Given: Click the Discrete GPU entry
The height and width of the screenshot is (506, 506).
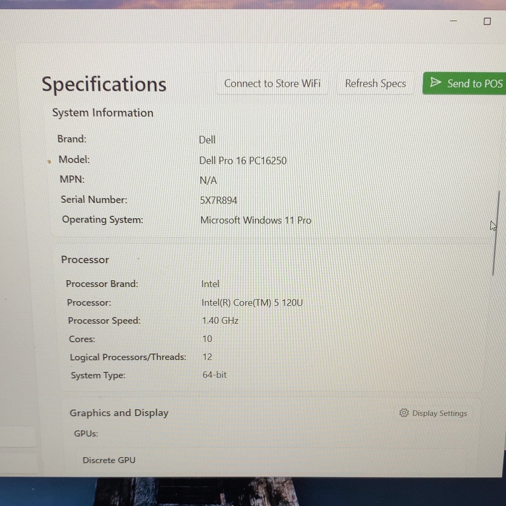Looking at the screenshot, I should tap(109, 460).
